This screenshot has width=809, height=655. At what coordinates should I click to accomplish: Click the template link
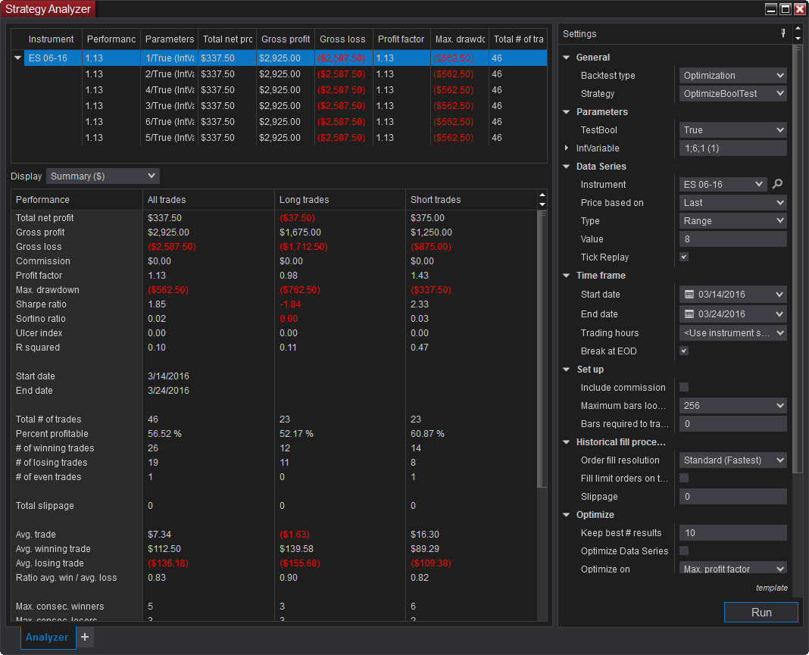[x=771, y=588]
